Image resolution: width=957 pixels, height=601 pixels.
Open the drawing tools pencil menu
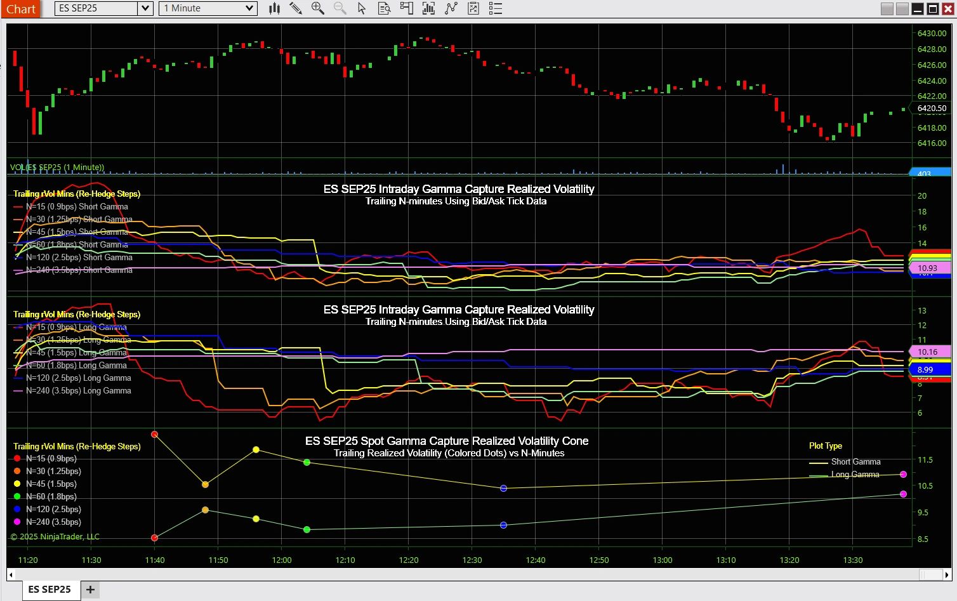(296, 8)
